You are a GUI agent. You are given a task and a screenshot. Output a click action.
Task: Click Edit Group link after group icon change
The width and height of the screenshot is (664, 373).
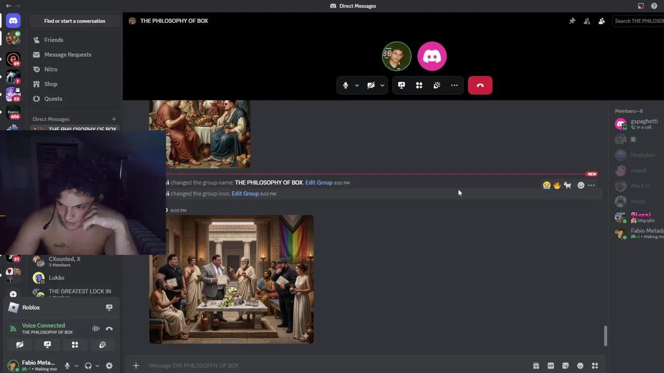point(245,193)
